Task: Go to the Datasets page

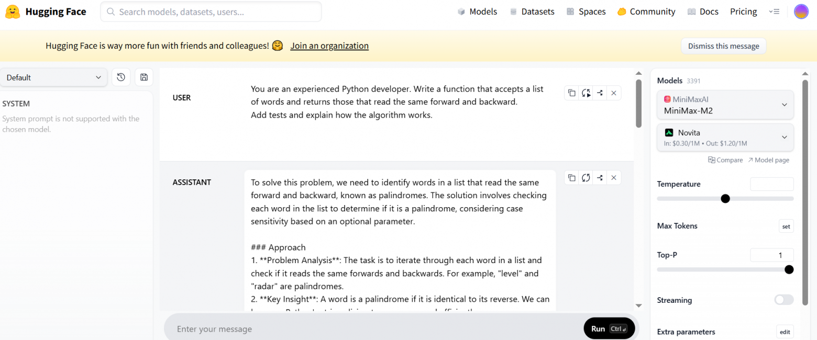Action: [x=532, y=12]
